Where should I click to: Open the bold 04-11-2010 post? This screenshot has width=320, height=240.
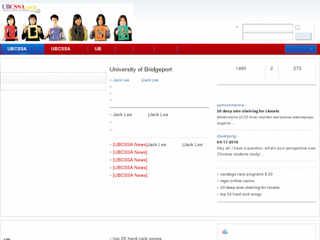coord(228,142)
